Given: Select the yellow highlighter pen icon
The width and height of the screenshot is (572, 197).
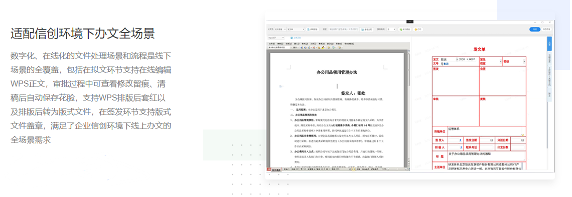Looking at the screenshot, I should 323,47.
